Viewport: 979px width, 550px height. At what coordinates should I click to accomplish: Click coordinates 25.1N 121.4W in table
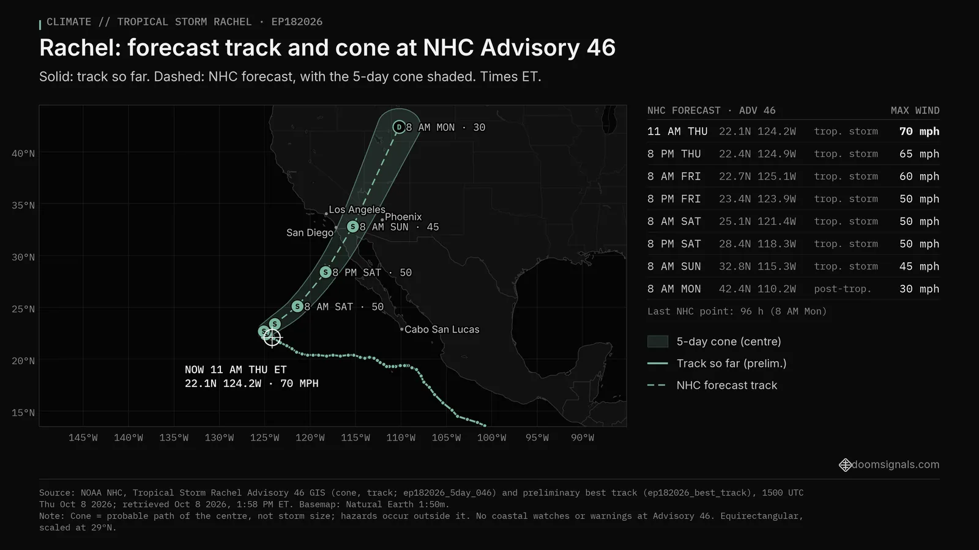[x=758, y=221]
